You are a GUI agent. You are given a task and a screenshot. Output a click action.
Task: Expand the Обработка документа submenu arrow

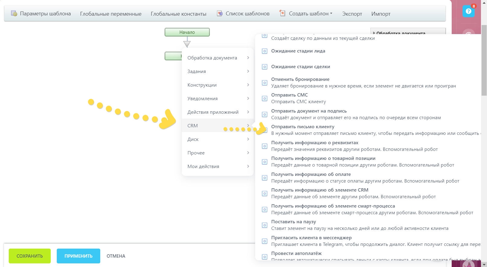(x=248, y=58)
